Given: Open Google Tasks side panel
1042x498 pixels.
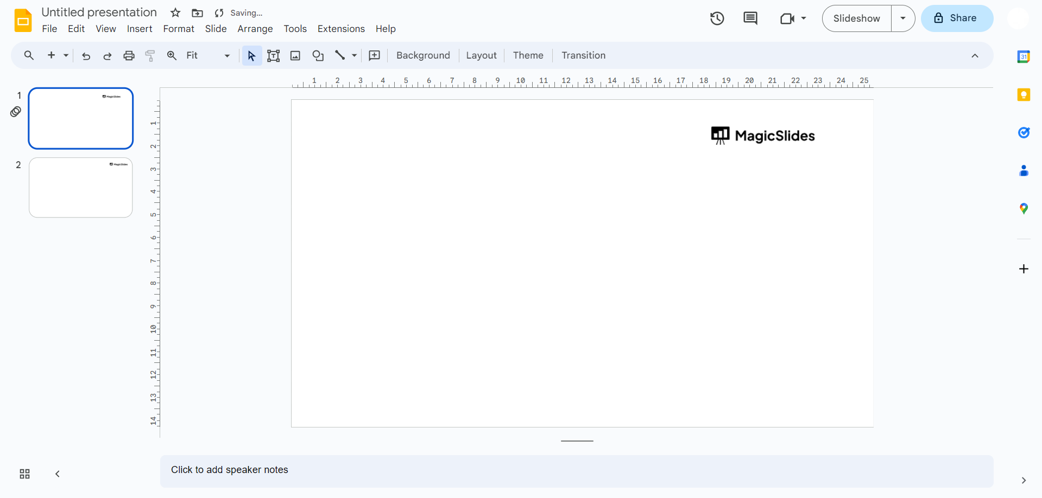Looking at the screenshot, I should pyautogui.click(x=1024, y=133).
